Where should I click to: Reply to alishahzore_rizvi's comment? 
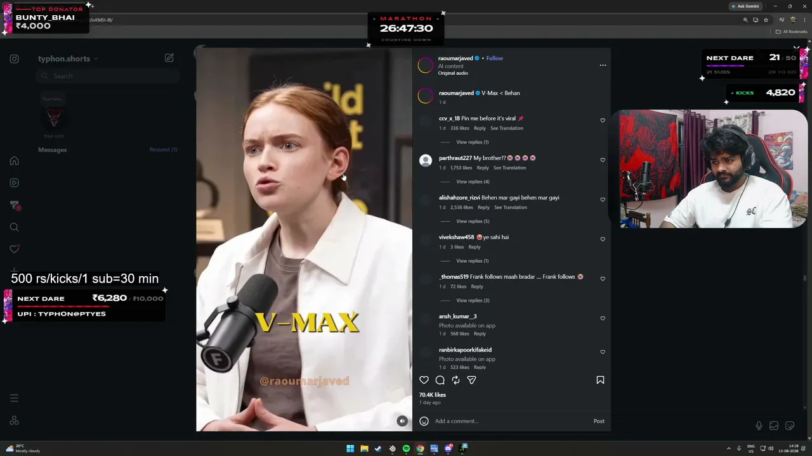coord(483,207)
